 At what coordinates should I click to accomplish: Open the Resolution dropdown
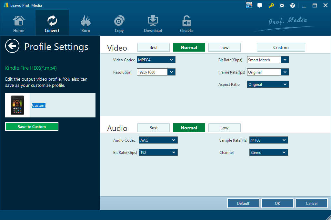pyautogui.click(x=156, y=72)
